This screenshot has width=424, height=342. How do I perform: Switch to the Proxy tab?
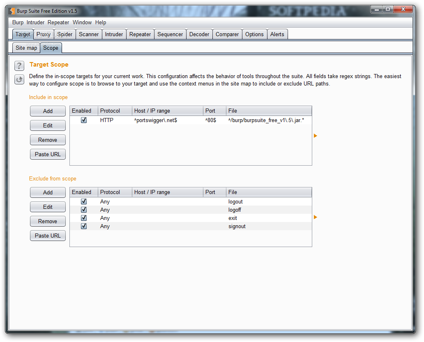click(44, 35)
